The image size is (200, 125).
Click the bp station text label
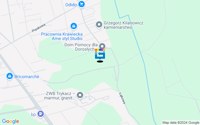click(33, 115)
